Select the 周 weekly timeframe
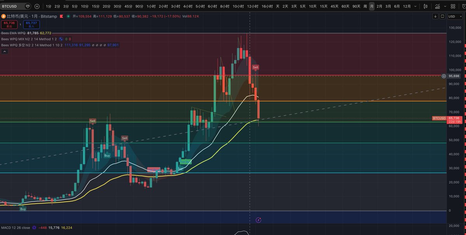 point(365,6)
